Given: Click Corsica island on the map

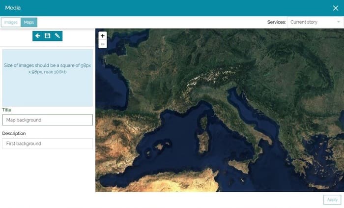Looking at the screenshot, I should pyautogui.click(x=204, y=121).
